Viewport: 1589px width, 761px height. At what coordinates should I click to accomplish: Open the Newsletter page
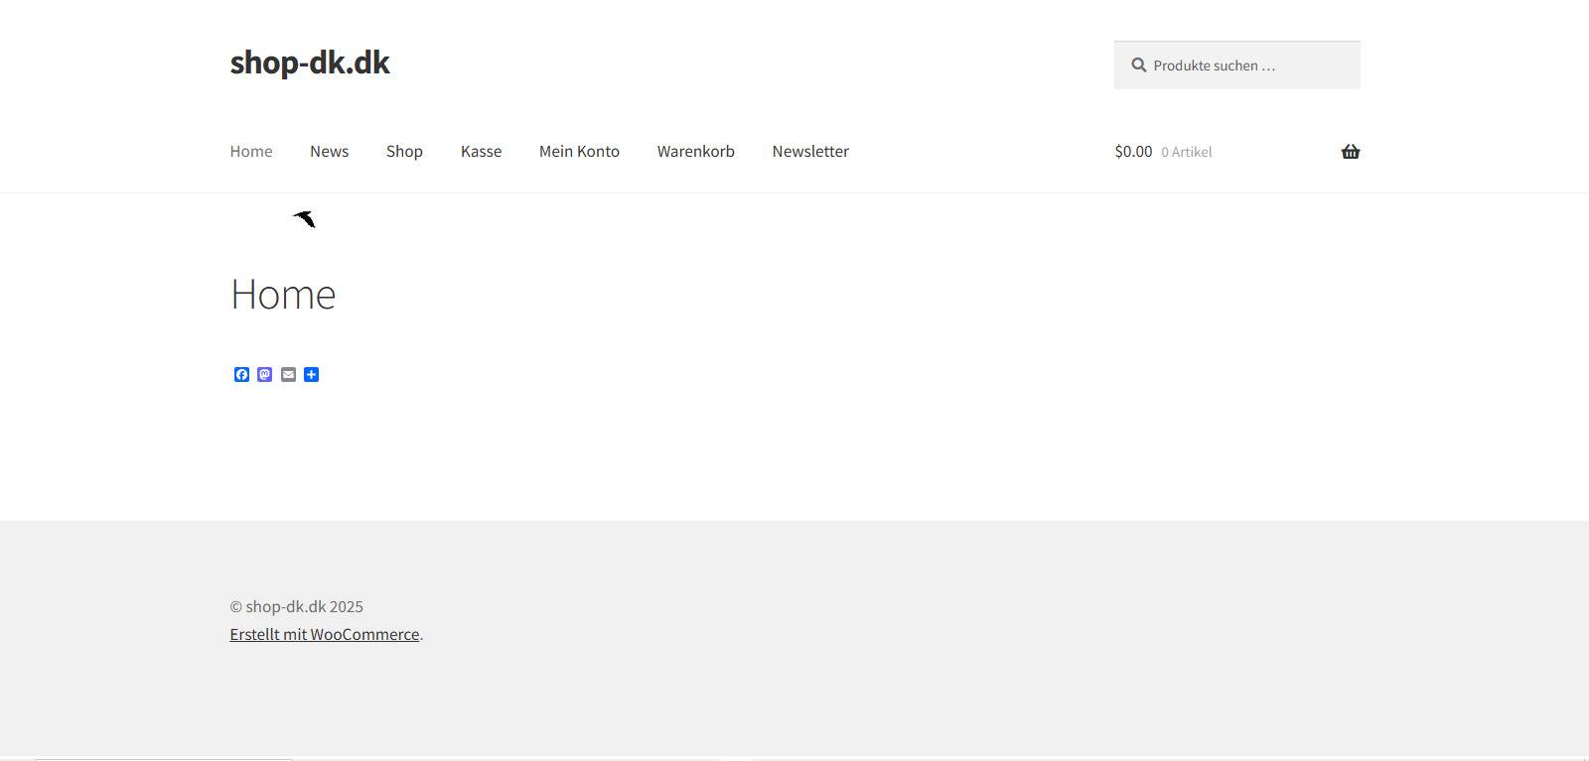[810, 152]
